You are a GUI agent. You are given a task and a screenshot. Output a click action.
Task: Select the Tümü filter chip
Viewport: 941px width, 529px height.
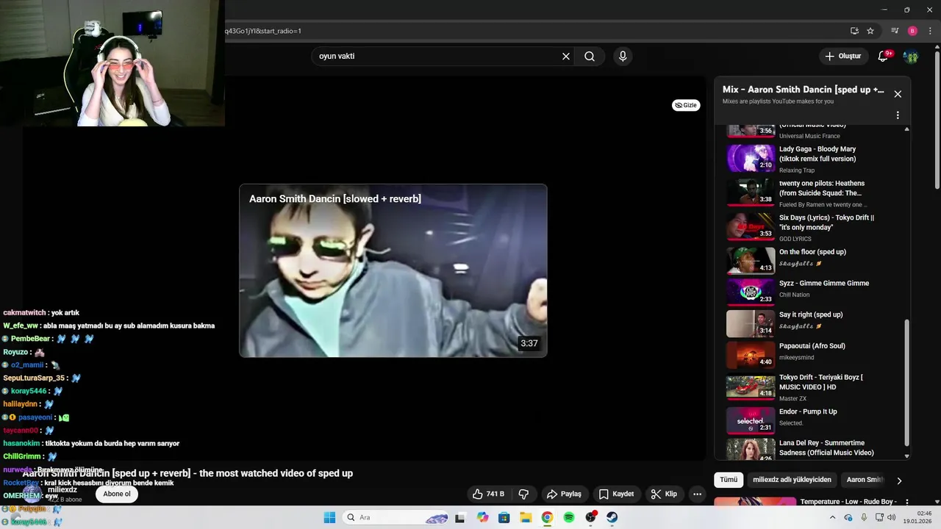click(x=729, y=480)
